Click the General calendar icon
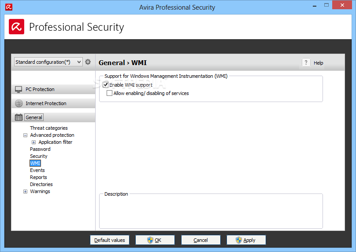The image size is (356, 252). [19, 117]
